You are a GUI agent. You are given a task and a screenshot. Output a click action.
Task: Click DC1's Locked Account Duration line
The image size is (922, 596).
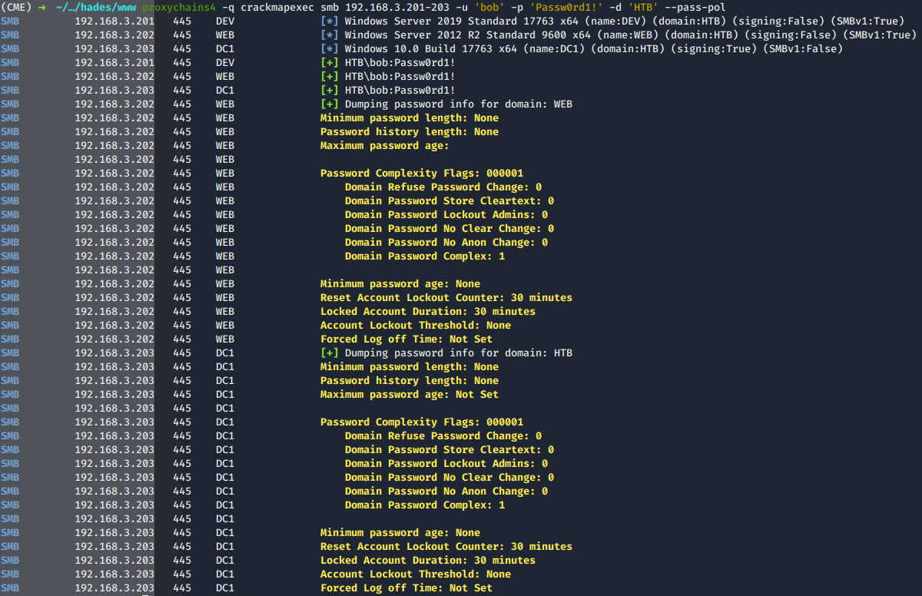click(x=427, y=561)
